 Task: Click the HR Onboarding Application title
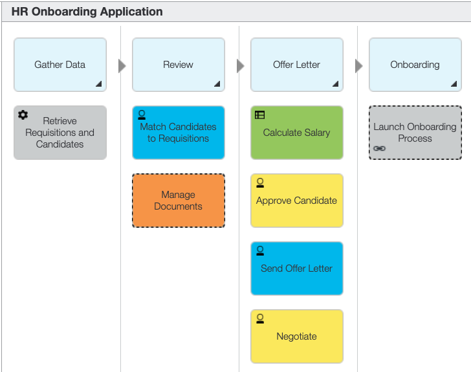tap(87, 12)
